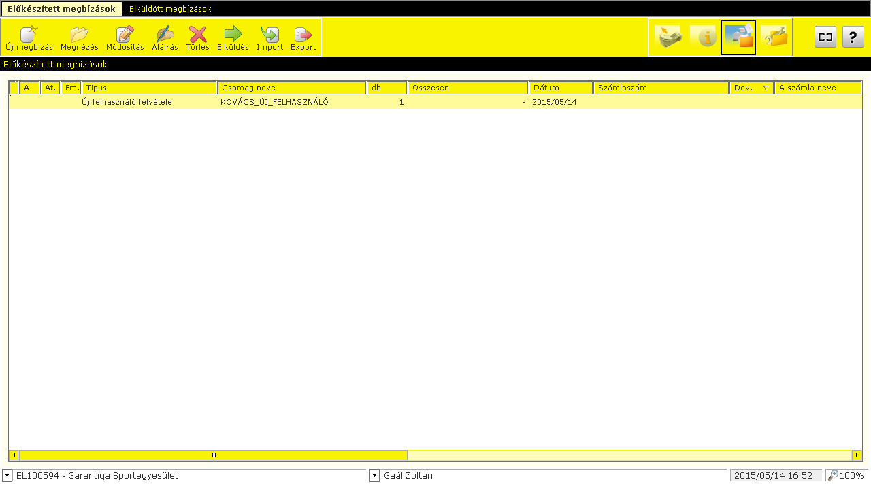Click the Fm. column header
Viewport: 871px width, 484px height.
[x=71, y=88]
